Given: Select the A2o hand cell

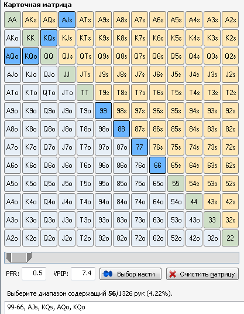Looking at the screenshot, I should (x=12, y=238).
